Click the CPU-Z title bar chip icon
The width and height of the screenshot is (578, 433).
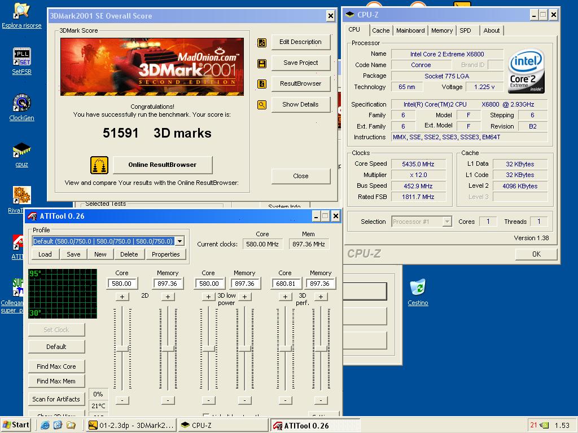point(349,15)
